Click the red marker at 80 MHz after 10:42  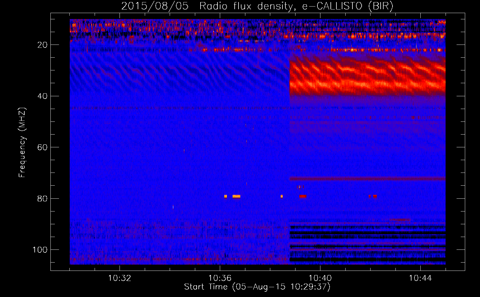tap(375, 196)
